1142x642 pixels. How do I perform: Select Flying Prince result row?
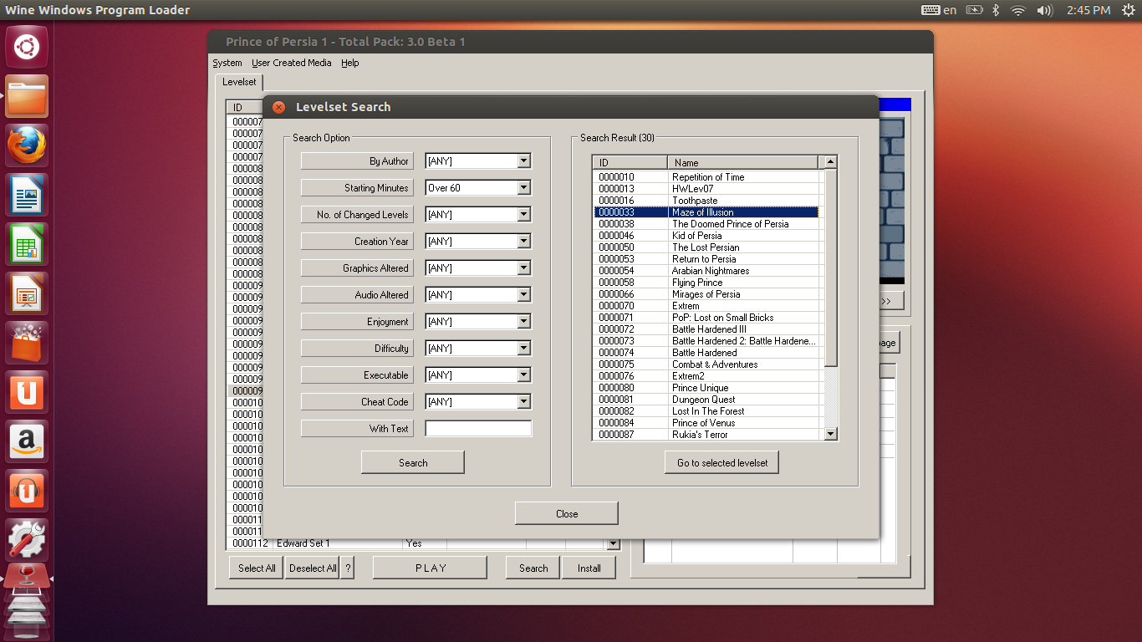point(707,283)
